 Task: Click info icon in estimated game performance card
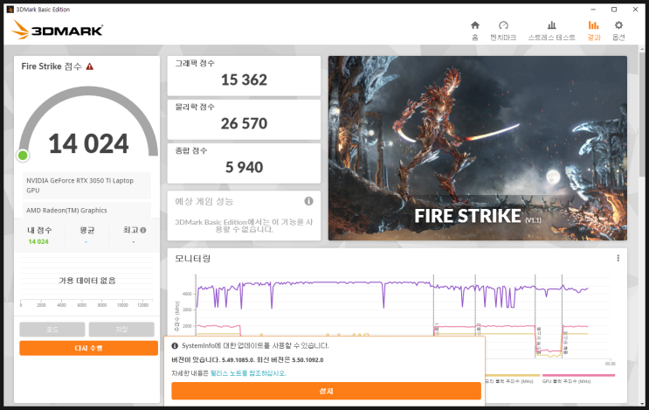(308, 201)
